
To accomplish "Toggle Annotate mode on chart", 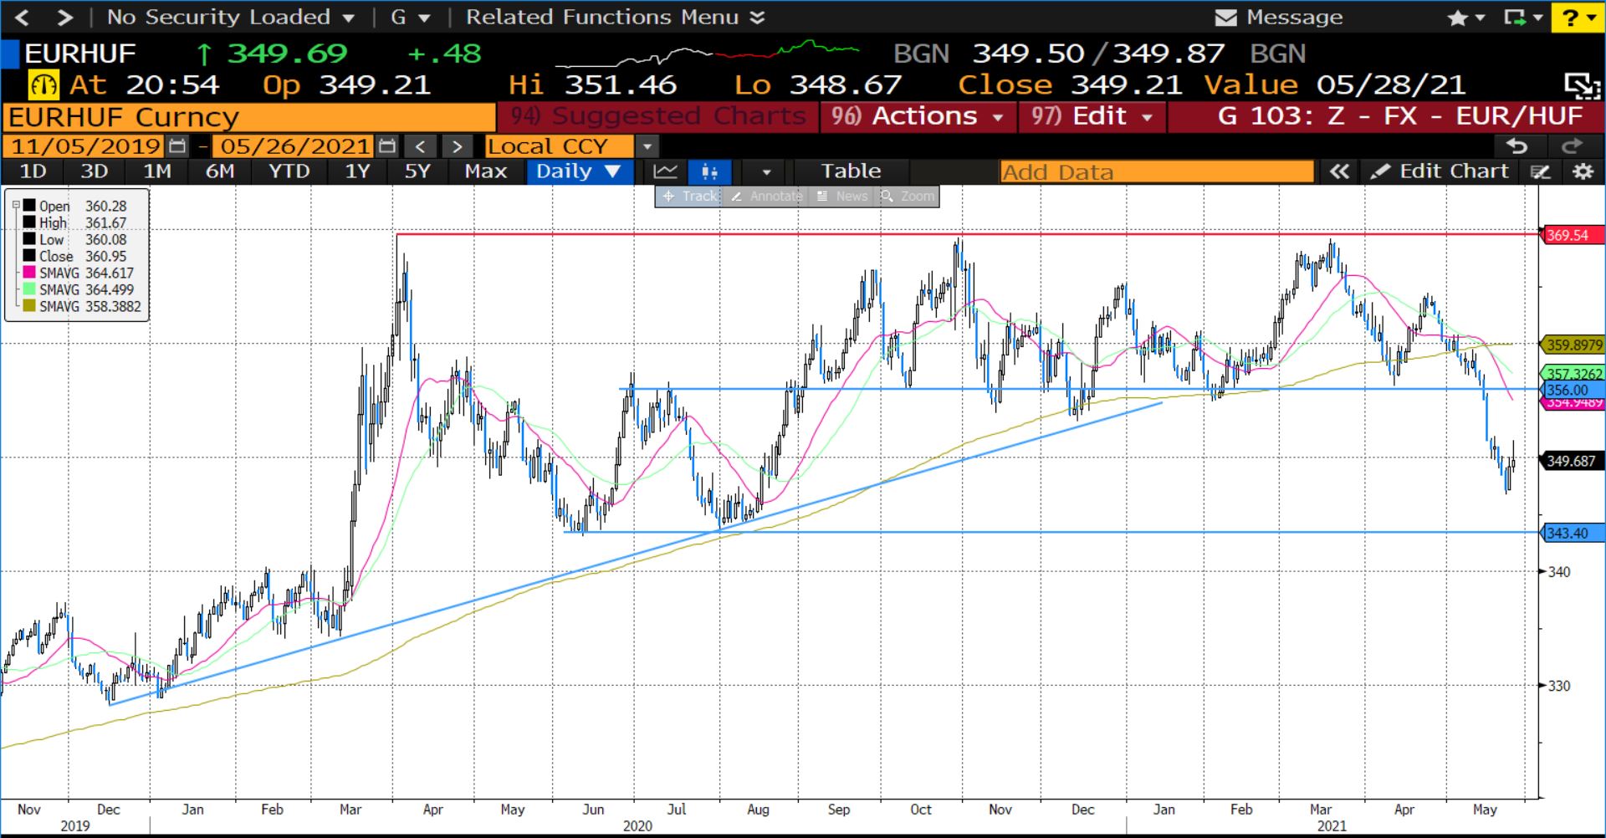I will point(766,197).
